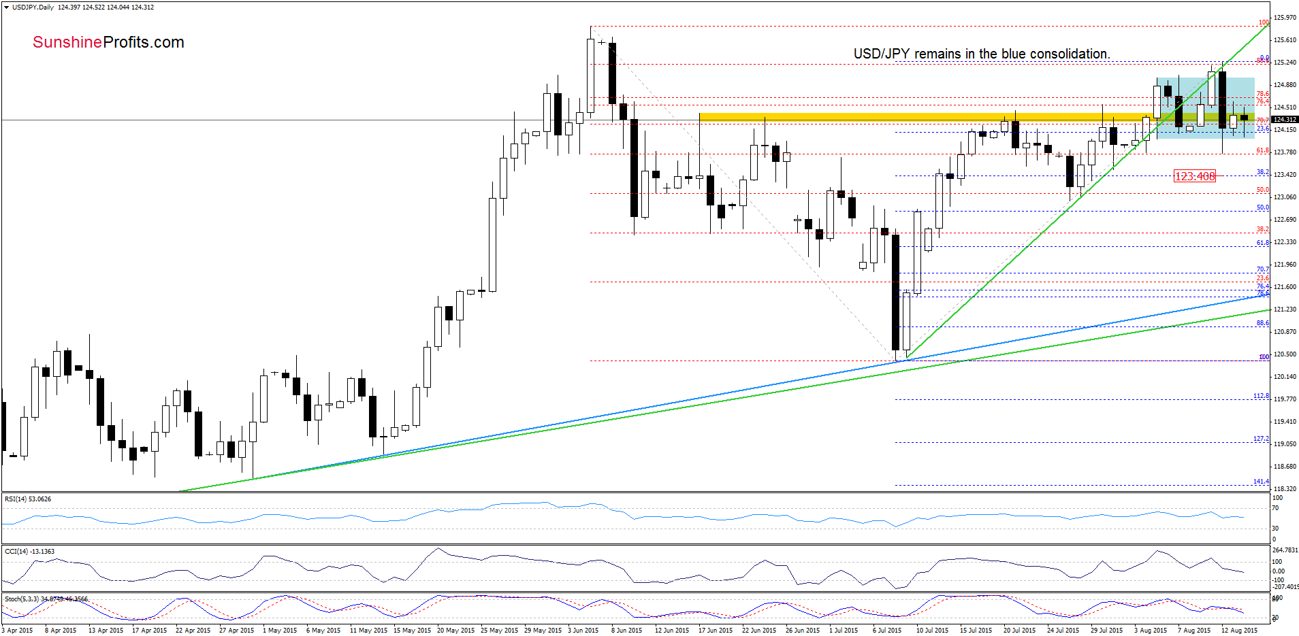1299x636 pixels.
Task: Click the 118.320 price axis label
Action: click(1285, 489)
